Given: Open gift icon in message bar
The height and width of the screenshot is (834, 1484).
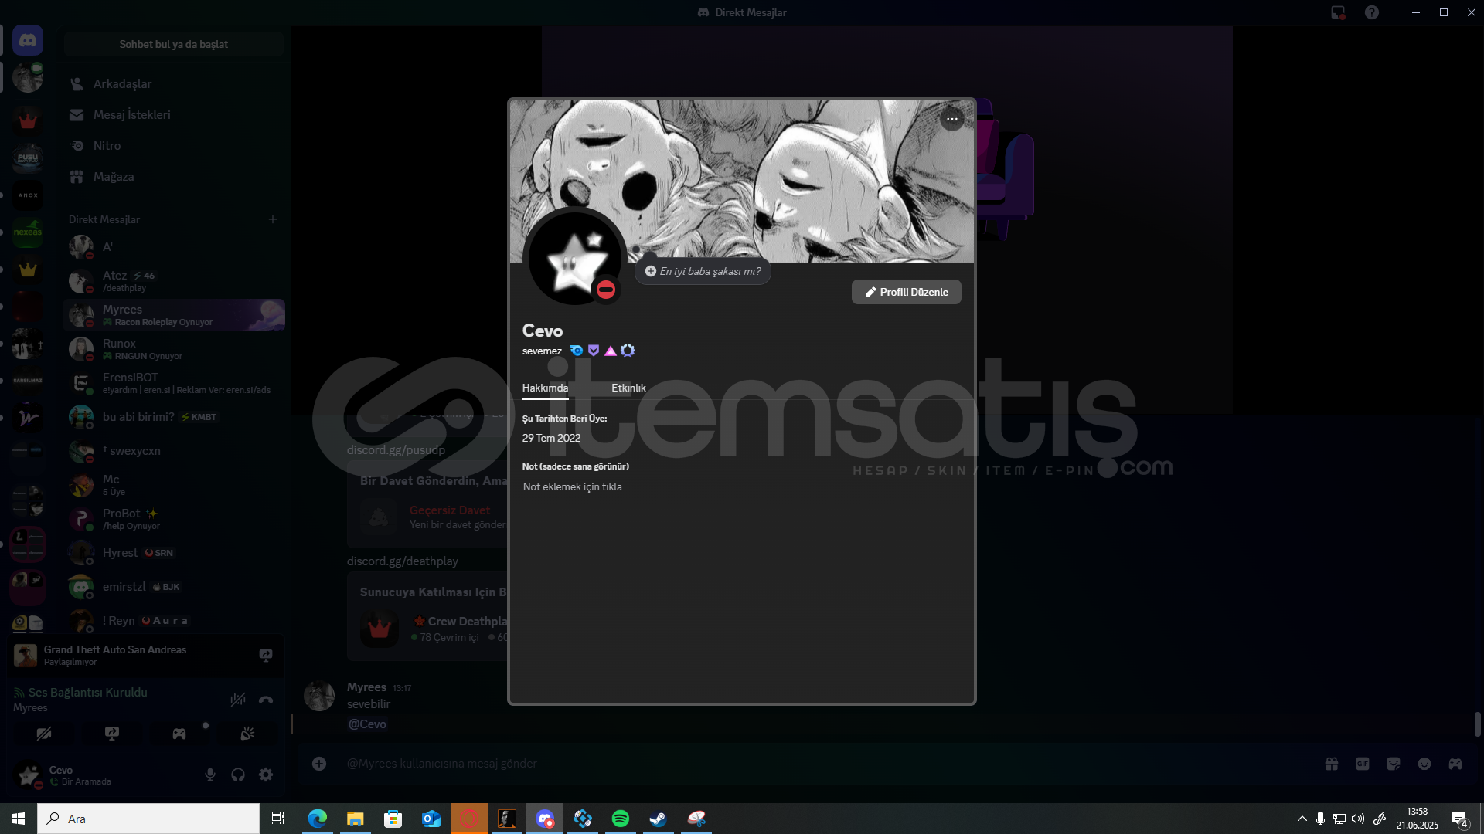Looking at the screenshot, I should pos(1332,764).
